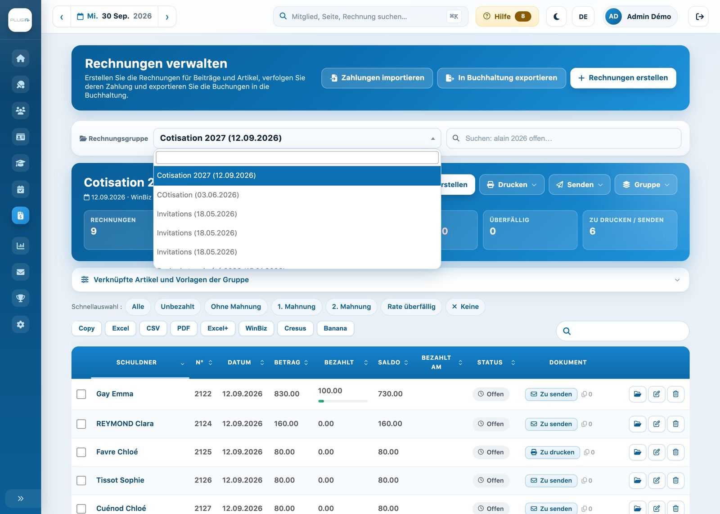
Task: Open the trophy icon in sidebar
Action: click(x=20, y=298)
